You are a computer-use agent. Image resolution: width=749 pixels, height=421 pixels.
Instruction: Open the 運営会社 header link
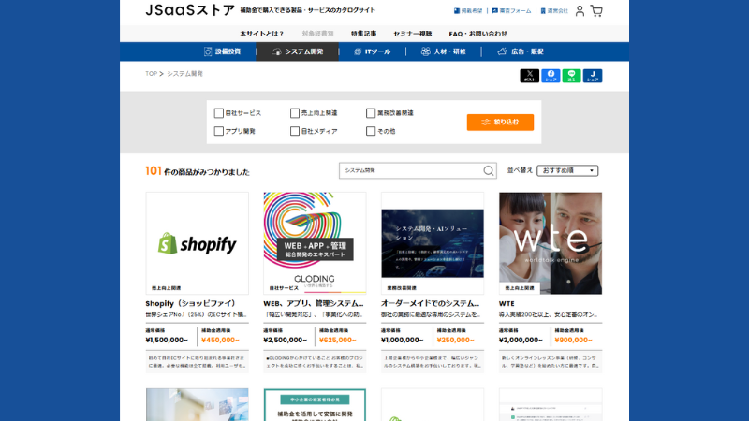click(554, 10)
